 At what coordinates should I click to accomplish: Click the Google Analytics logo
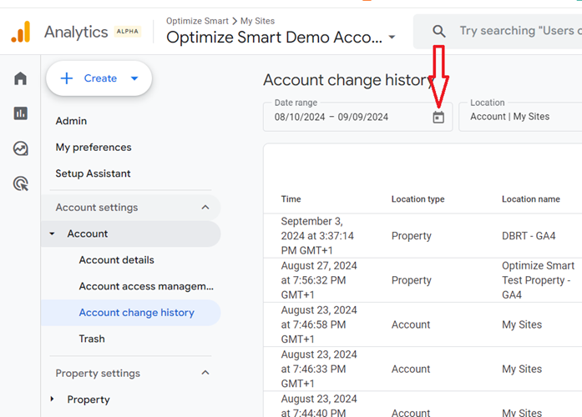pos(21,32)
